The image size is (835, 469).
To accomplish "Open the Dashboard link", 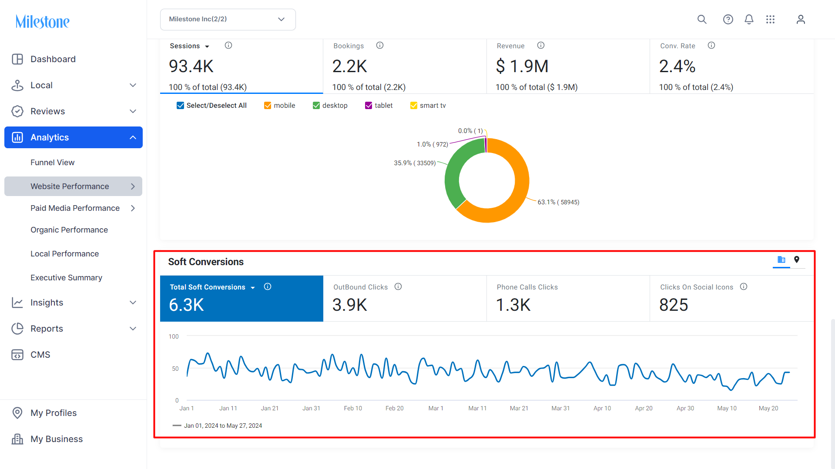I will pyautogui.click(x=53, y=59).
